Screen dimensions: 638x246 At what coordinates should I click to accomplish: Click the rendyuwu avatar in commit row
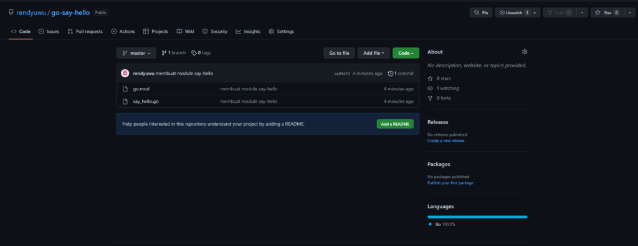point(125,73)
